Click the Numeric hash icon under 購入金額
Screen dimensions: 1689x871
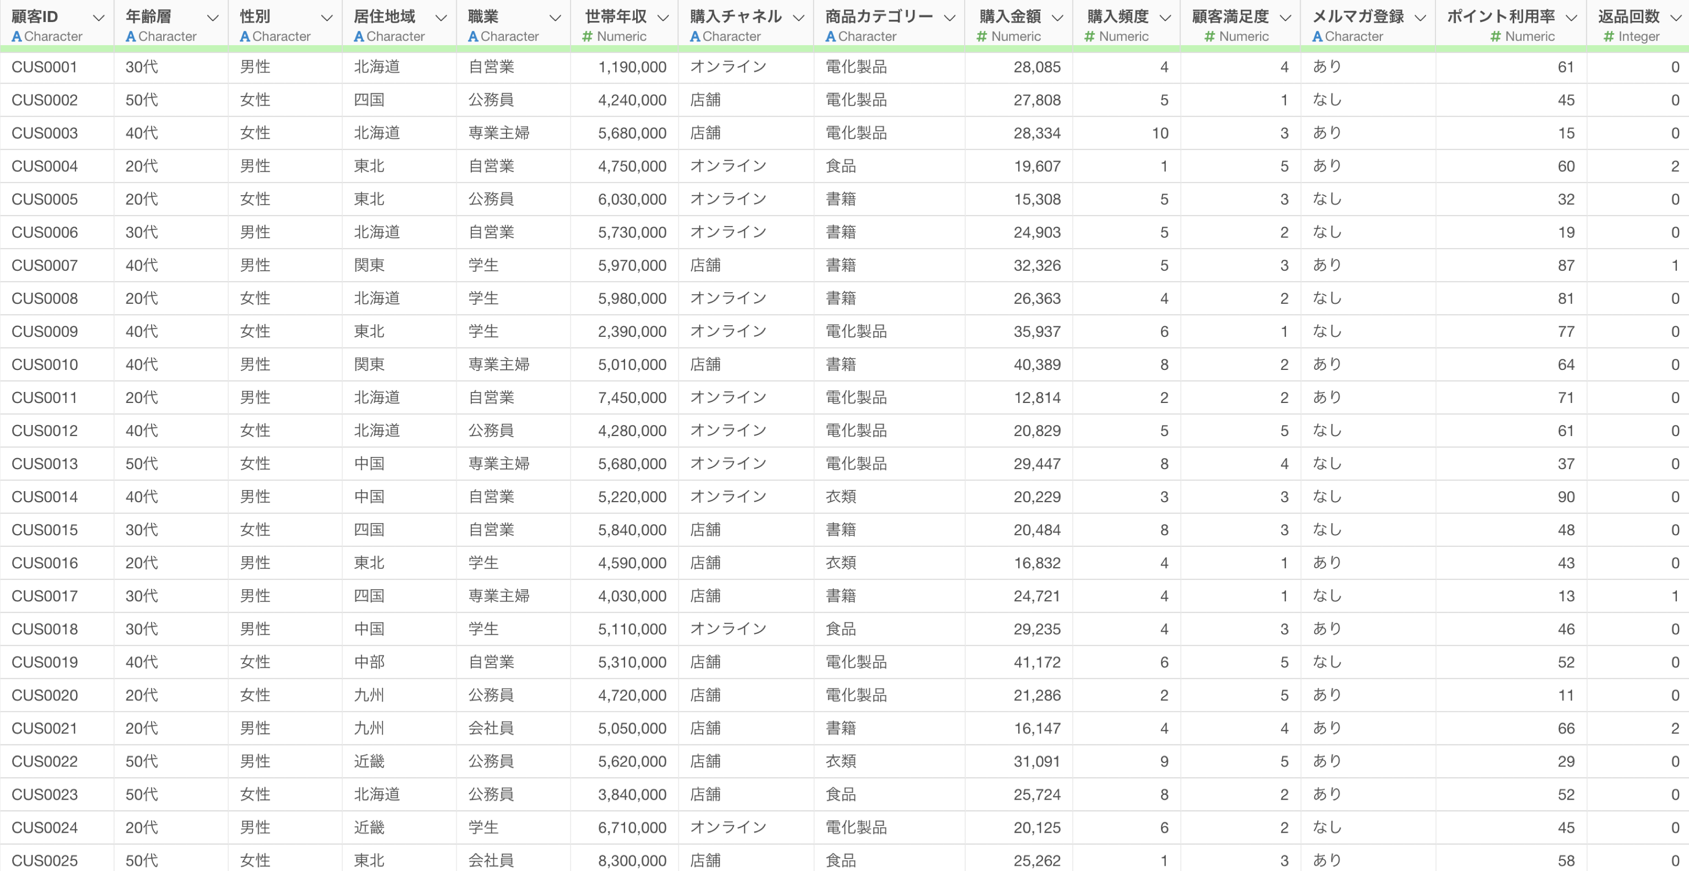click(x=981, y=37)
